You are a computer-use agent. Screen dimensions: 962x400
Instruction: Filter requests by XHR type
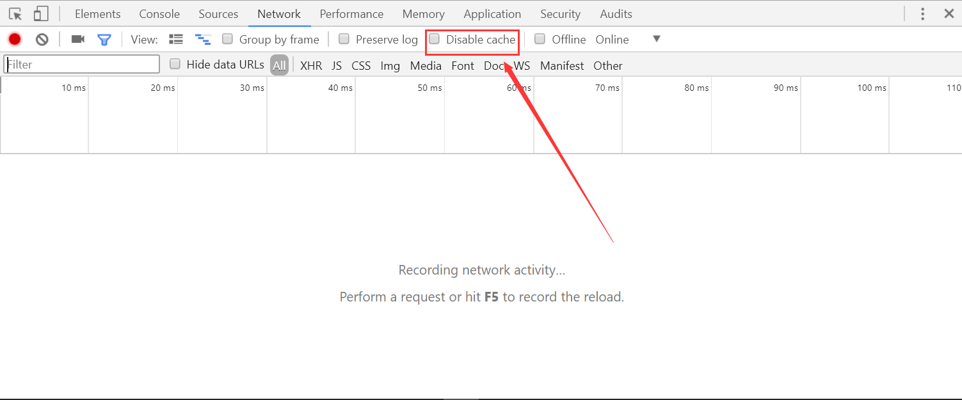(311, 65)
